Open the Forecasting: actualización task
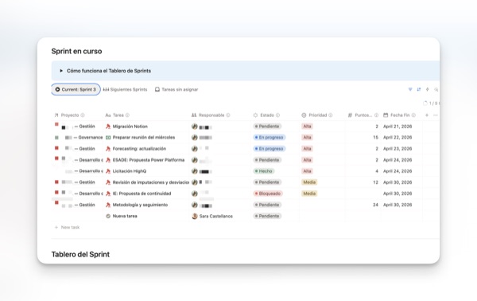This screenshot has height=301, width=477. pos(139,149)
